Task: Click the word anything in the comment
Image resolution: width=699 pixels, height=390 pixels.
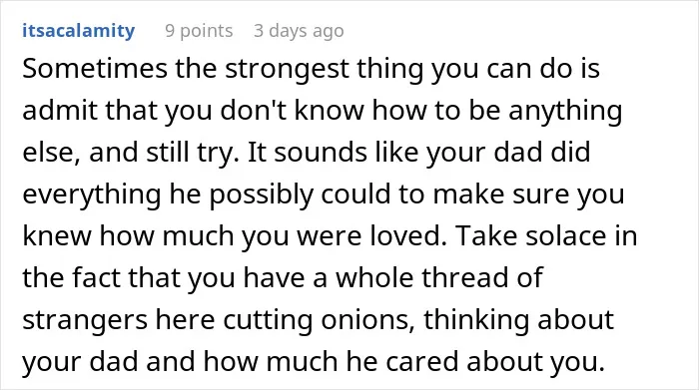Action: [565, 112]
